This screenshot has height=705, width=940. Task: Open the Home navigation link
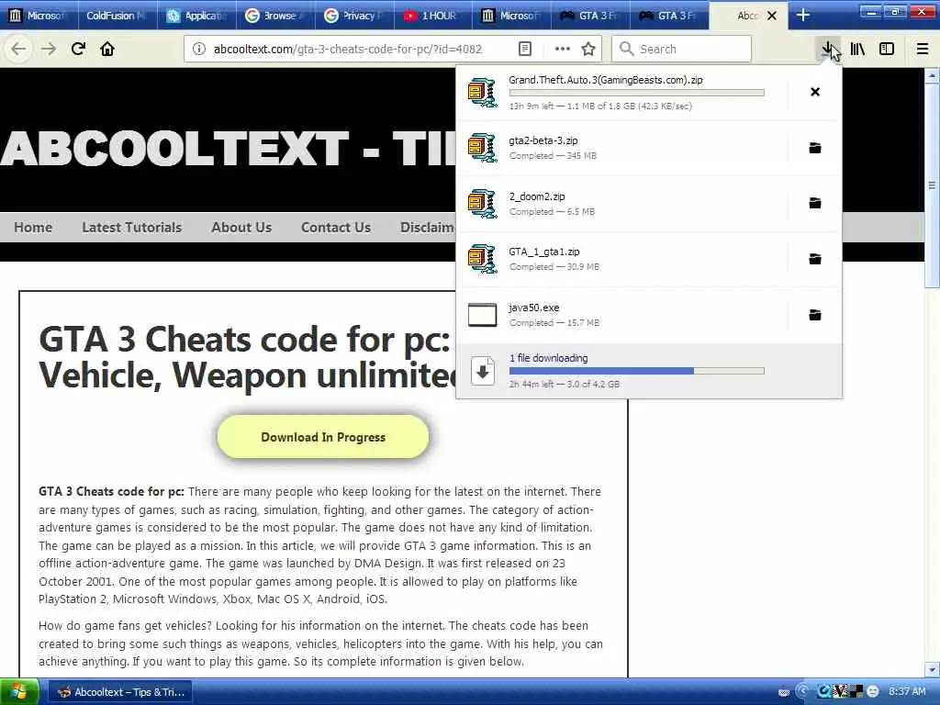(33, 228)
